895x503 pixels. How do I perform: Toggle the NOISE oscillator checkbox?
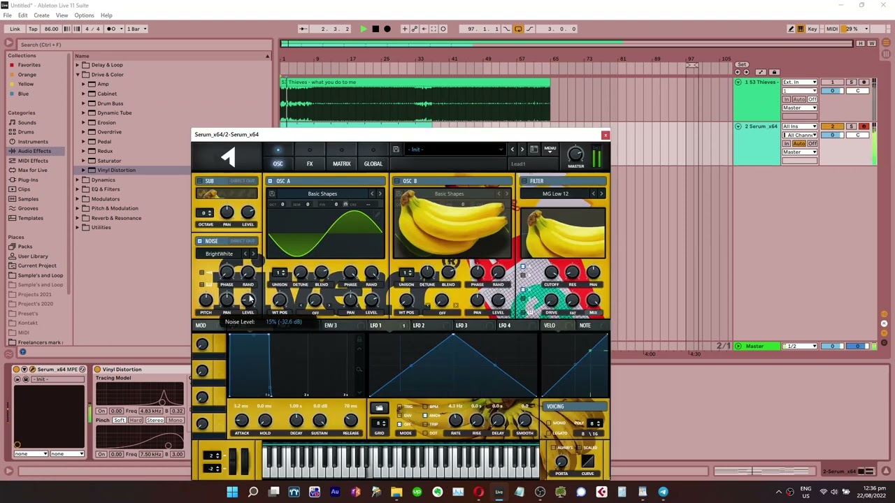pyautogui.click(x=199, y=241)
